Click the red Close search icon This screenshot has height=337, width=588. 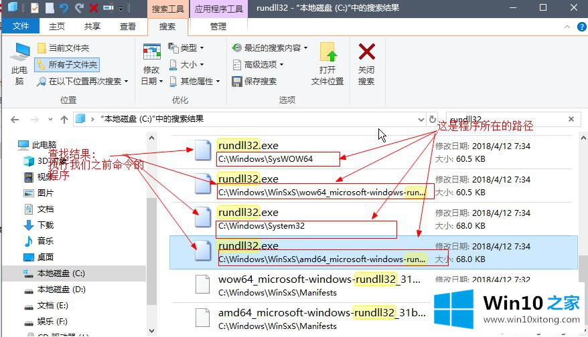click(x=366, y=51)
